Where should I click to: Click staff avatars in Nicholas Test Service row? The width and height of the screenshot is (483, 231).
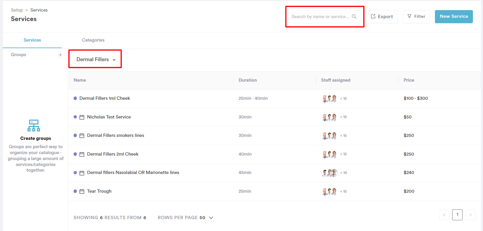click(330, 117)
